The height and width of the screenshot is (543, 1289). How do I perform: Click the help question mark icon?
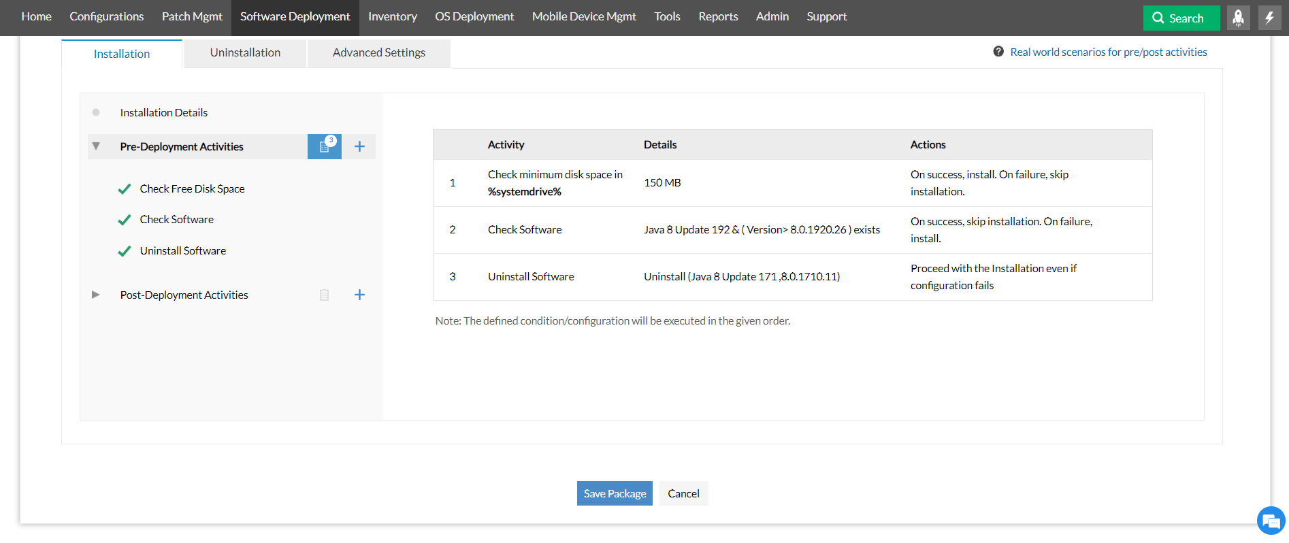[998, 52]
